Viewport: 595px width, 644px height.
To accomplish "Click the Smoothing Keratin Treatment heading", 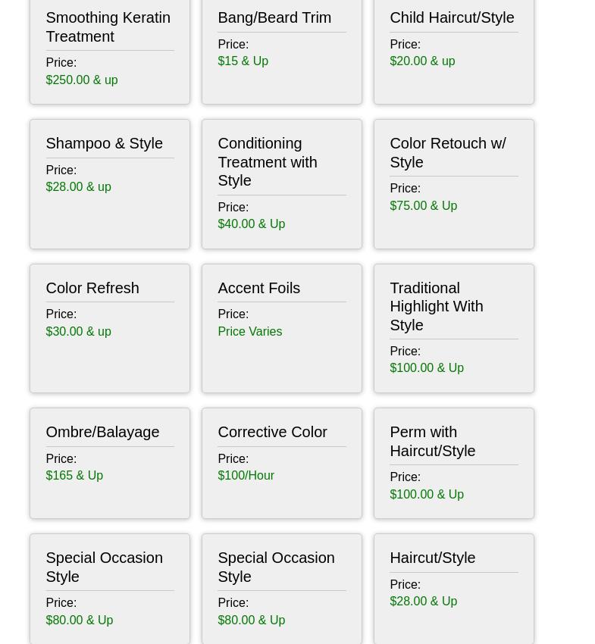I will pos(108,27).
